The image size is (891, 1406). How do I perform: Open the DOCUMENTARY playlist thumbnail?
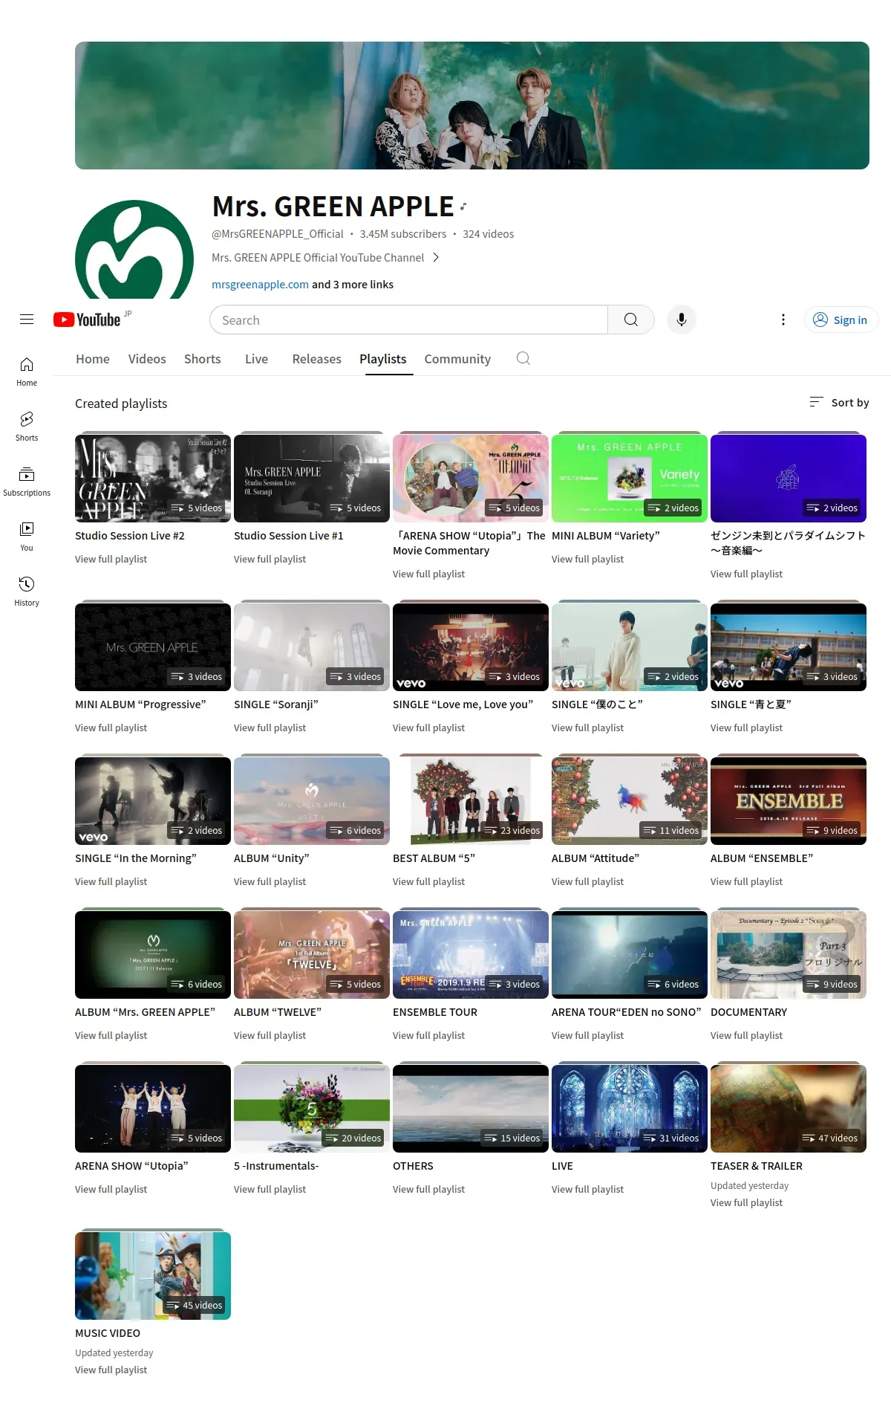pyautogui.click(x=789, y=954)
